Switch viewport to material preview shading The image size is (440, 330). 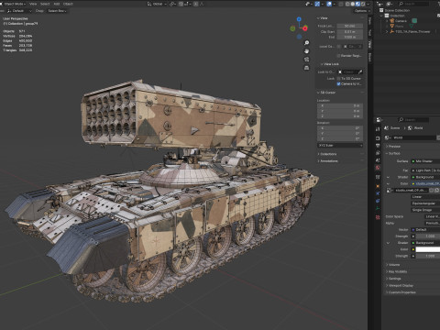[357, 4]
